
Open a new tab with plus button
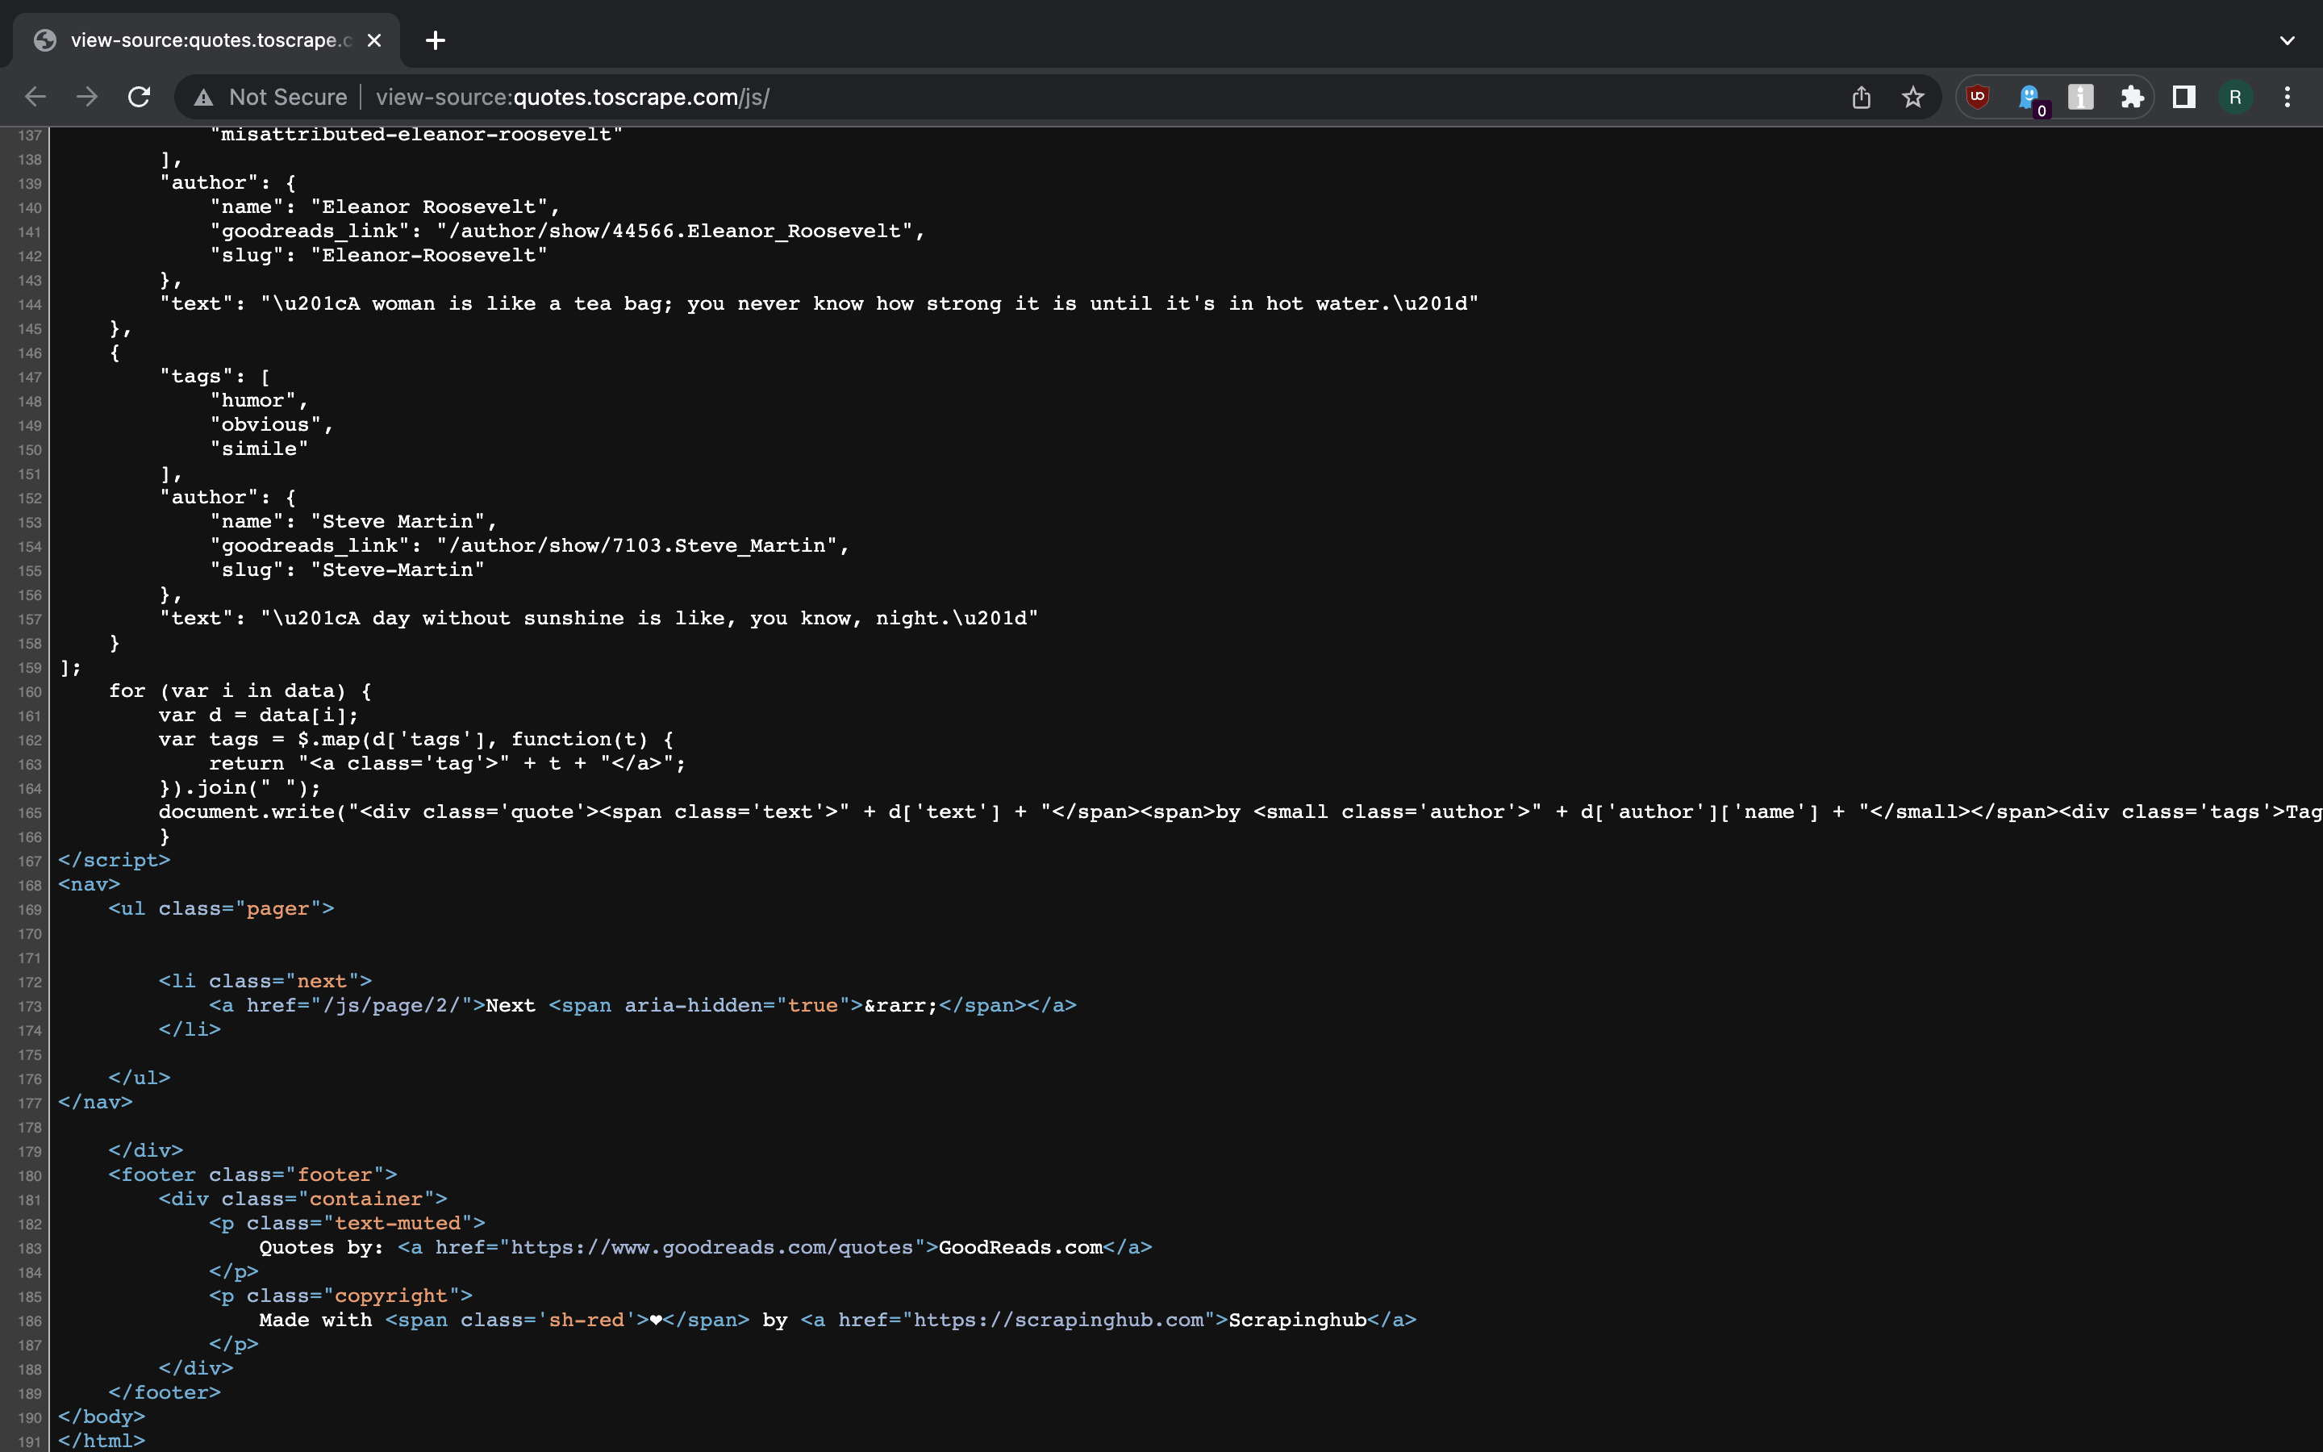(435, 40)
